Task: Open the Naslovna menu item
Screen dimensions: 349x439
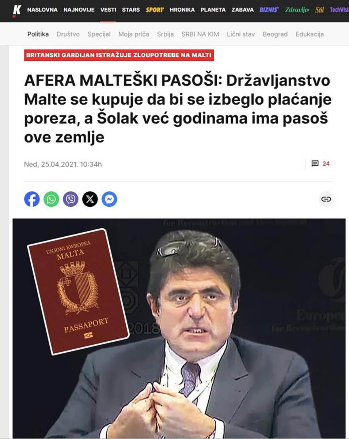Action: pyautogui.click(x=42, y=10)
